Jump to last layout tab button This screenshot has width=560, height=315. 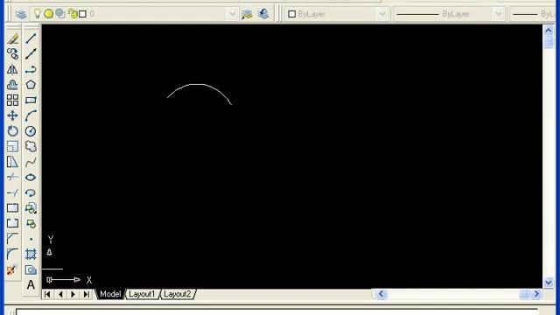(x=87, y=294)
